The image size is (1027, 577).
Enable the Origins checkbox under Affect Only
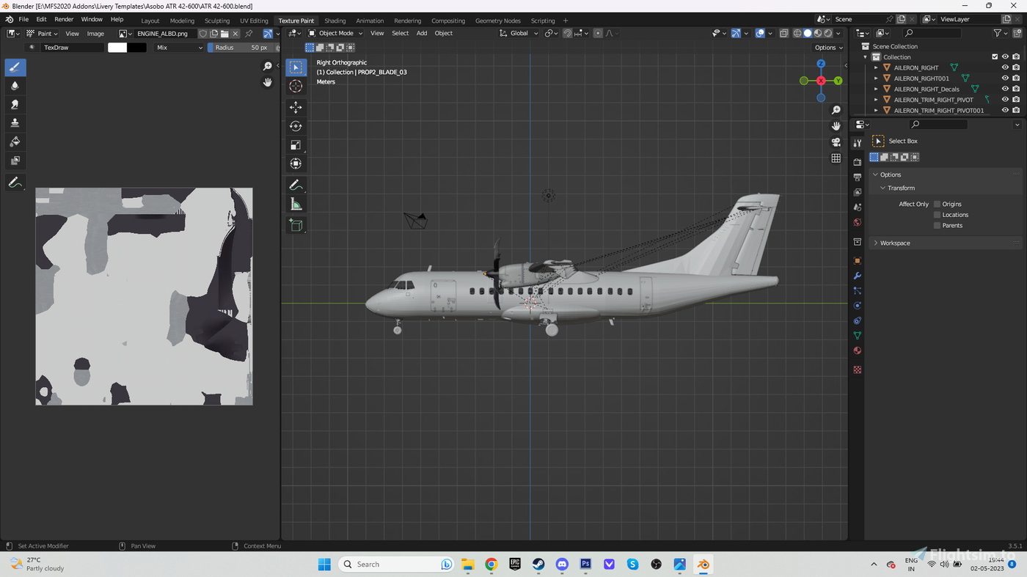click(937, 204)
